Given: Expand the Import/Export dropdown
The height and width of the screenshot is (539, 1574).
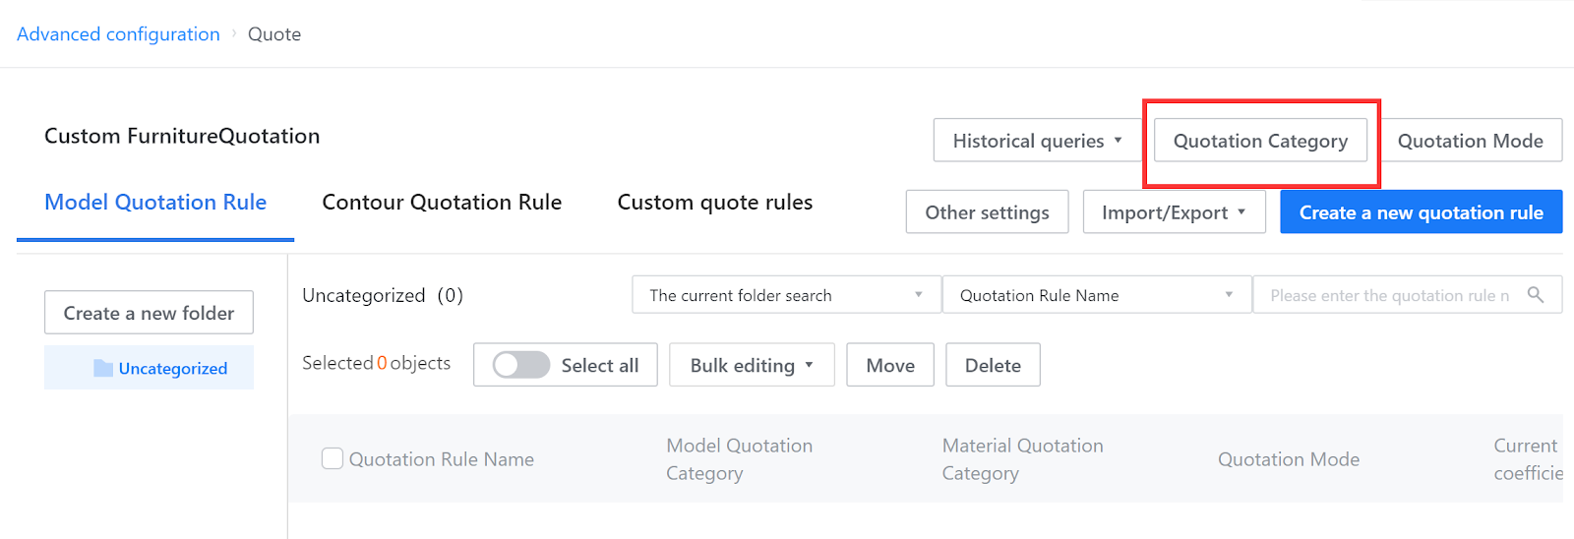Looking at the screenshot, I should point(1174,212).
